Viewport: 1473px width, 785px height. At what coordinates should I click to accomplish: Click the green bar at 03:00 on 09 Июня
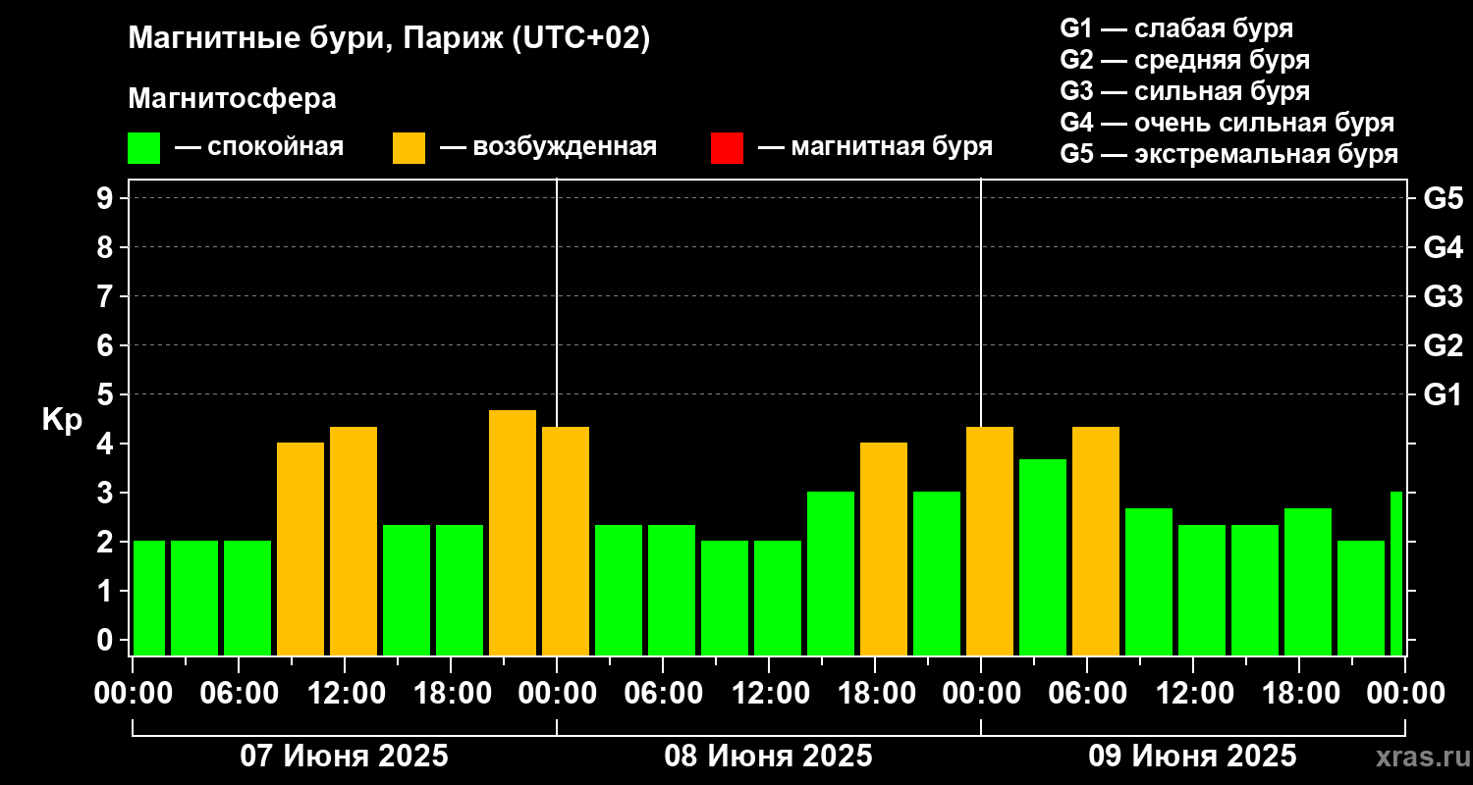coord(1043,557)
